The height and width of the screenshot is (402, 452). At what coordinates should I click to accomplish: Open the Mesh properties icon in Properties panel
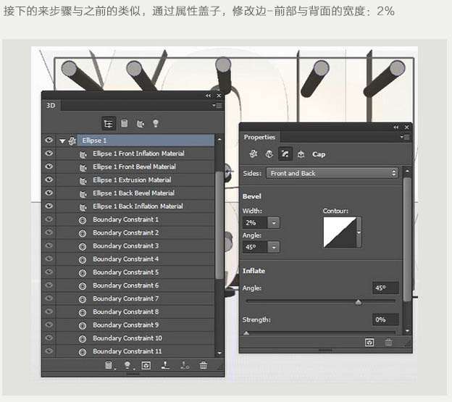click(254, 154)
